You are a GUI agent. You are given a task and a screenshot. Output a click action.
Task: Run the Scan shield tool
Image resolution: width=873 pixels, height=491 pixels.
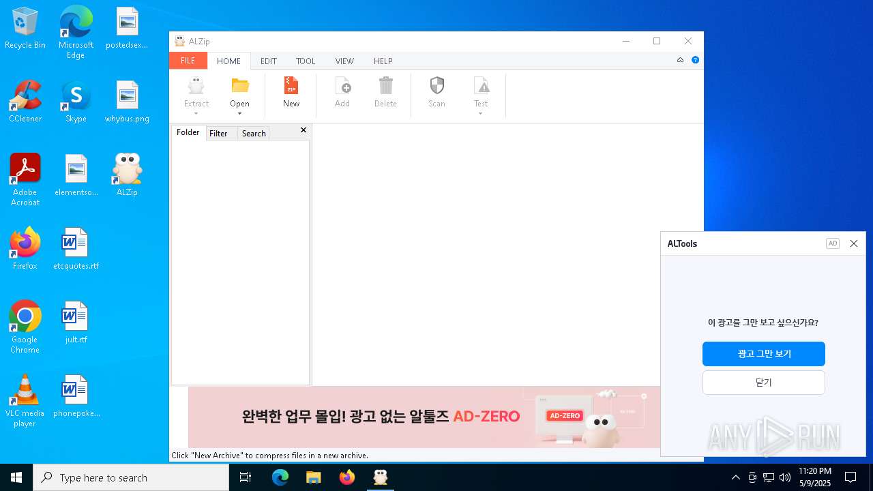point(436,86)
